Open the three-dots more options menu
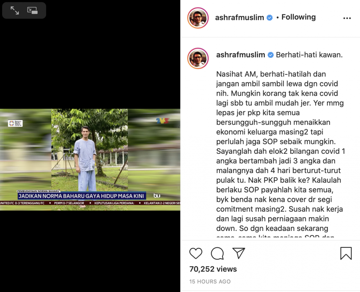This screenshot has width=360, height=292. click(x=347, y=18)
